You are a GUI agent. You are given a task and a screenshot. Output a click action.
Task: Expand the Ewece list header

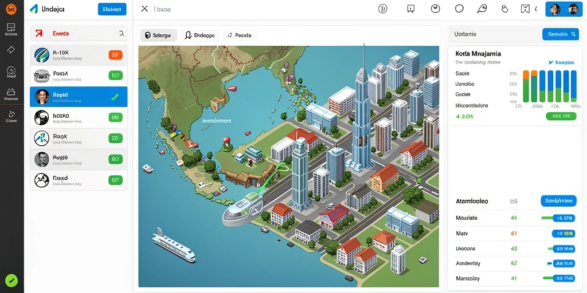click(x=79, y=33)
